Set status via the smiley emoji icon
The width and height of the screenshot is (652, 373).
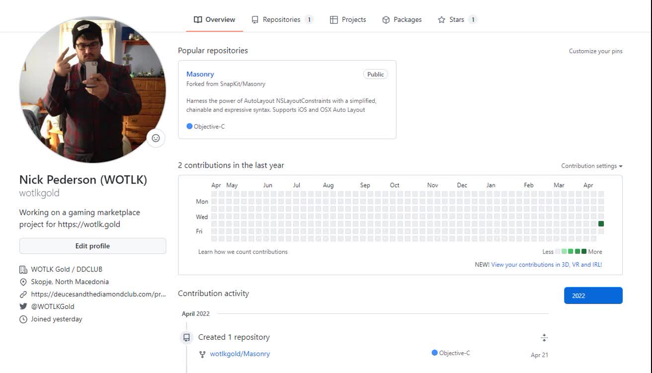tap(156, 138)
